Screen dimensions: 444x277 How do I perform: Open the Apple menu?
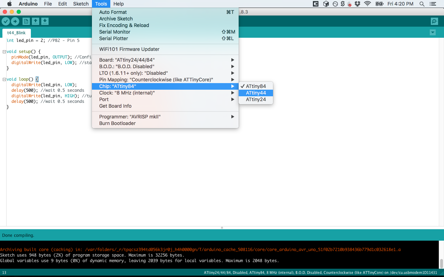click(x=9, y=4)
